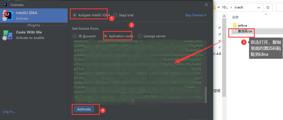283x120 pixels.
Task: Choose License server option
Action: 140,36
